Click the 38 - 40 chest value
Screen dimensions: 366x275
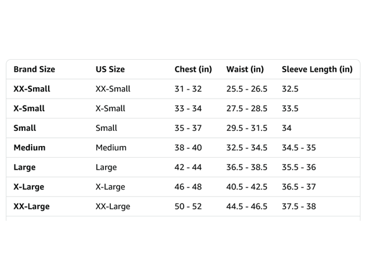(x=188, y=148)
